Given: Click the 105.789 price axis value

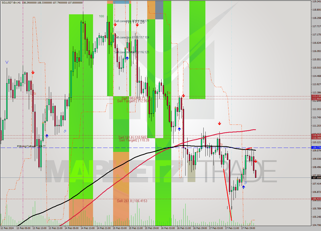Looking at the screenshot, I should [x=316, y=208].
